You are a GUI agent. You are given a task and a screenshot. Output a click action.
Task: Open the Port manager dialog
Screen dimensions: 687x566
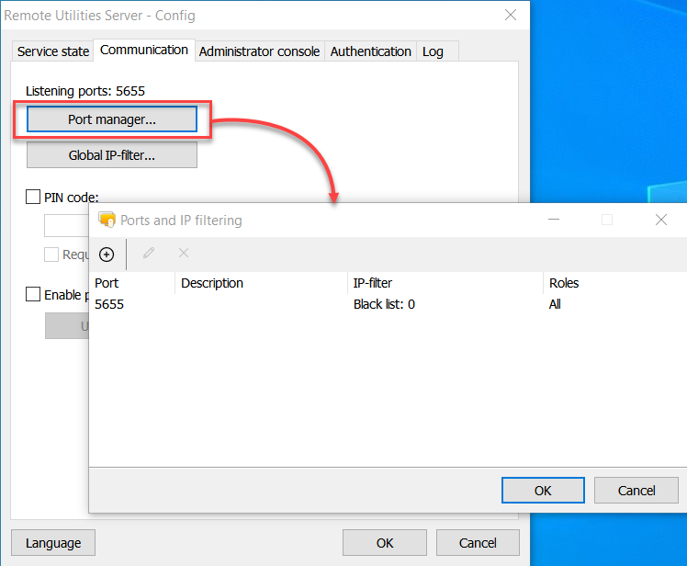(x=112, y=119)
